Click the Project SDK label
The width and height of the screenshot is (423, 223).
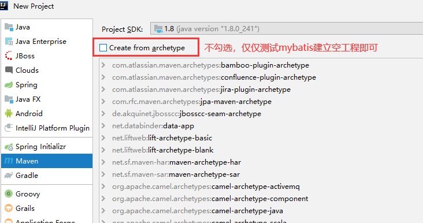pyautogui.click(x=122, y=29)
